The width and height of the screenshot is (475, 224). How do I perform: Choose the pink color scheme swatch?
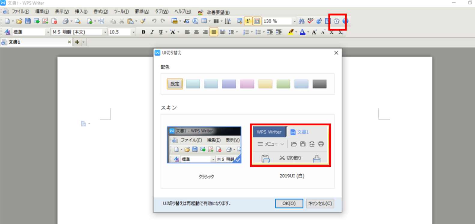[247, 84]
